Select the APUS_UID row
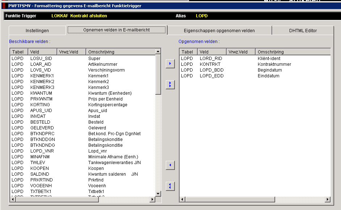This screenshot has height=210, width=341. [x=83, y=111]
